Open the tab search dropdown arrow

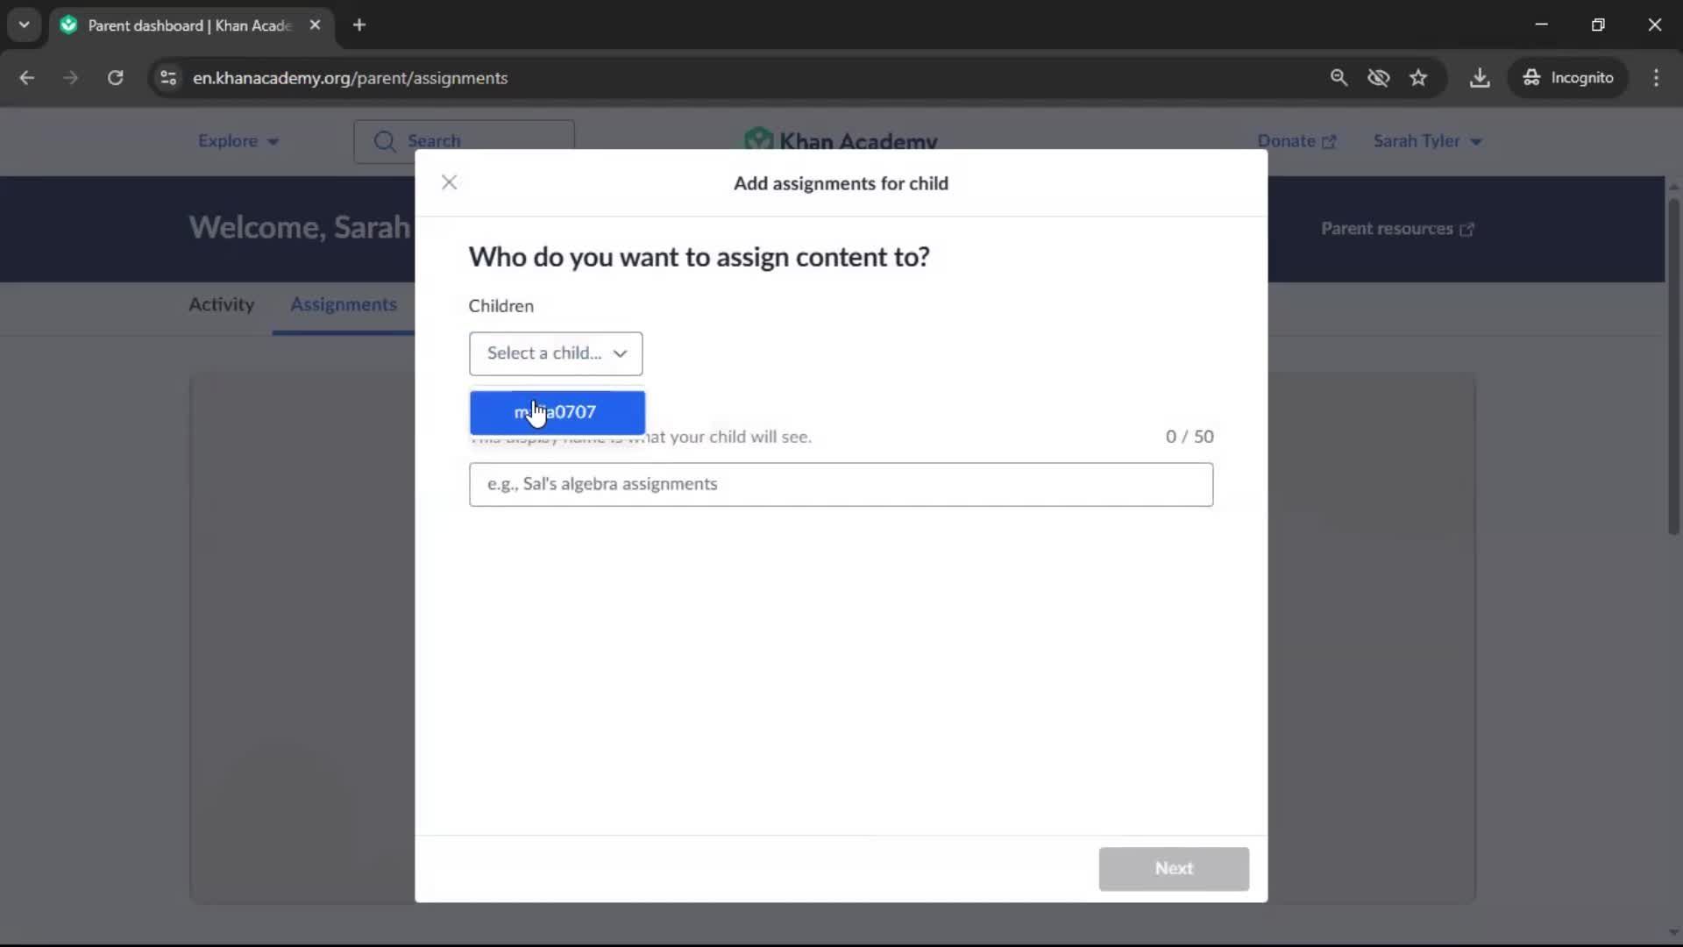pos(25,25)
